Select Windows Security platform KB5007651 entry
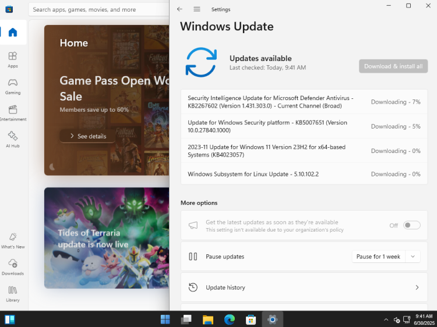 pos(304,126)
